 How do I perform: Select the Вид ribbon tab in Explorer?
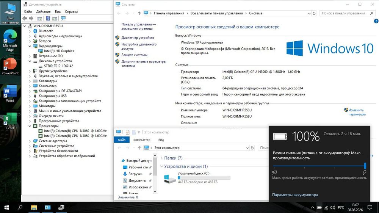(161, 140)
